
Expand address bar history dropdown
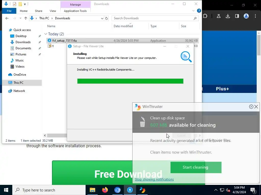tap(102, 18)
